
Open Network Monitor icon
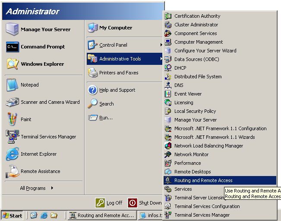pyautogui.click(x=168, y=154)
